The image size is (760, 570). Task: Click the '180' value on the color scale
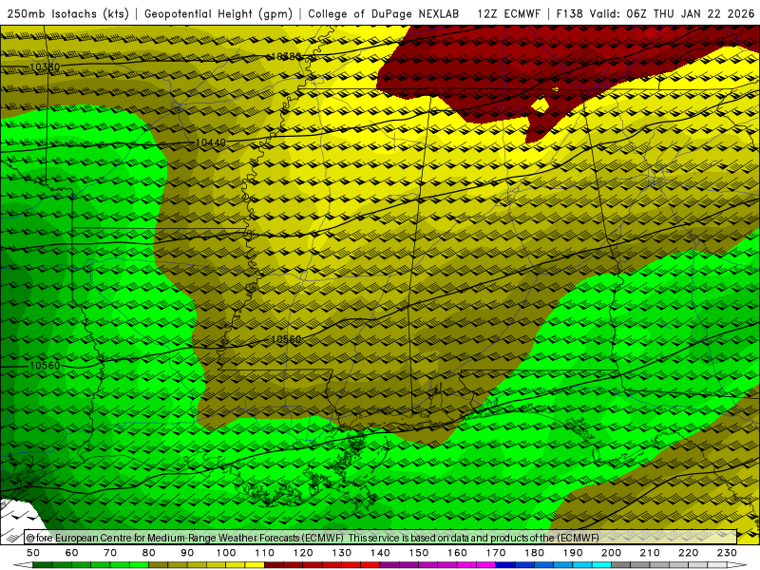pos(534,553)
